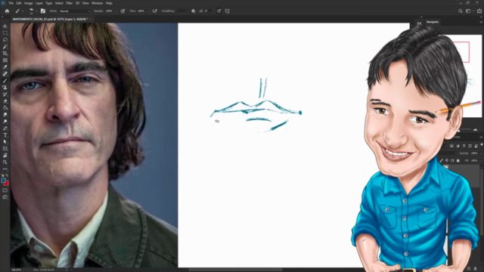Select the Eraser tool
The image size is (484, 272).
tap(5, 101)
